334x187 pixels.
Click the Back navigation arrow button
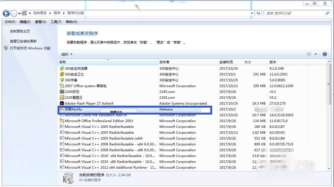click(6, 13)
